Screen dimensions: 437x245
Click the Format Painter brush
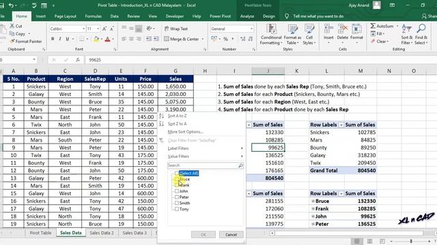pos(12,42)
